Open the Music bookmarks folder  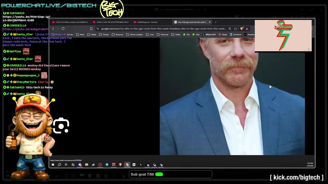[80, 34]
